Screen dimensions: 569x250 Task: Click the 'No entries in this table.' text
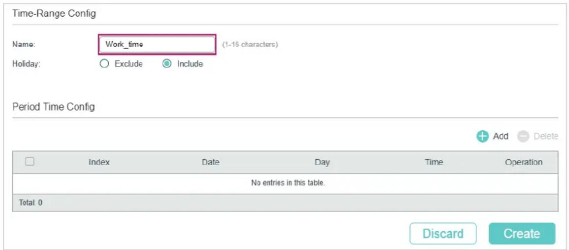pos(288,183)
